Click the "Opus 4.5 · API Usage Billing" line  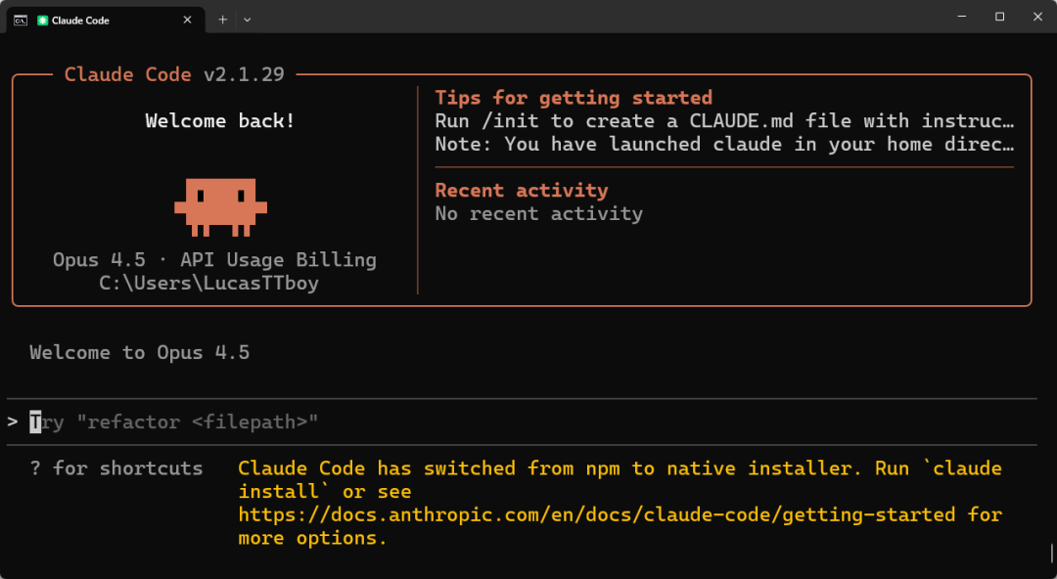214,260
